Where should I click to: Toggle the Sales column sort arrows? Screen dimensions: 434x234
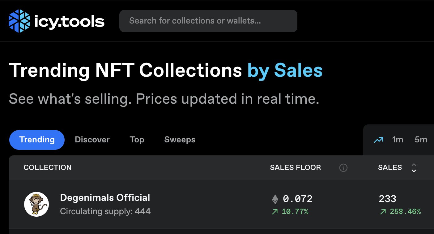coord(414,168)
